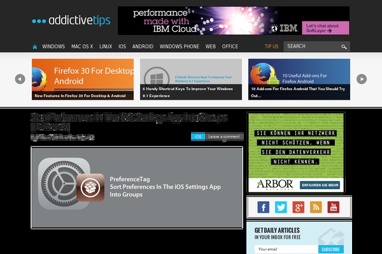Advance carousel with next arrow
The image size is (382, 254).
click(362, 79)
